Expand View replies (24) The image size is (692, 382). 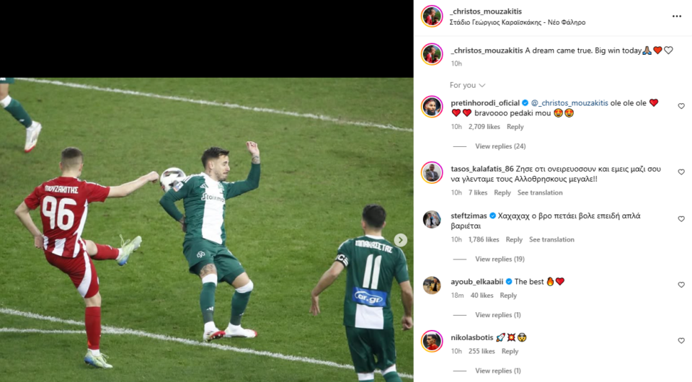(x=500, y=146)
